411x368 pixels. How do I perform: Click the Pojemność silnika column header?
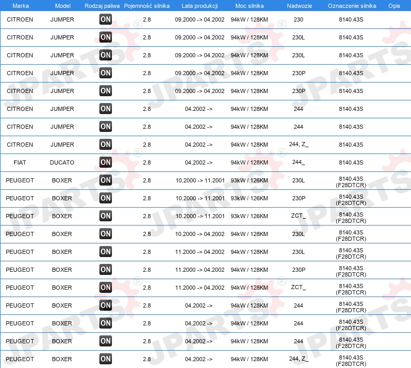tap(147, 6)
